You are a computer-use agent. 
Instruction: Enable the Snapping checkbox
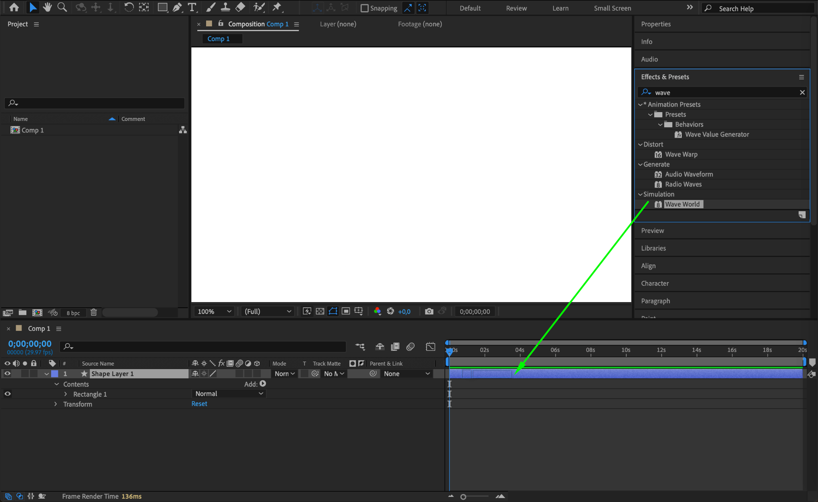364,8
